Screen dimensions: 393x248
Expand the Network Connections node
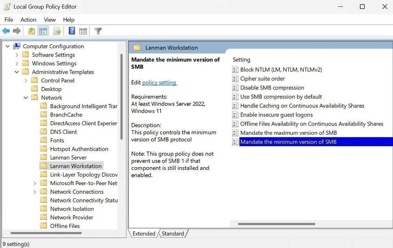tap(35, 192)
